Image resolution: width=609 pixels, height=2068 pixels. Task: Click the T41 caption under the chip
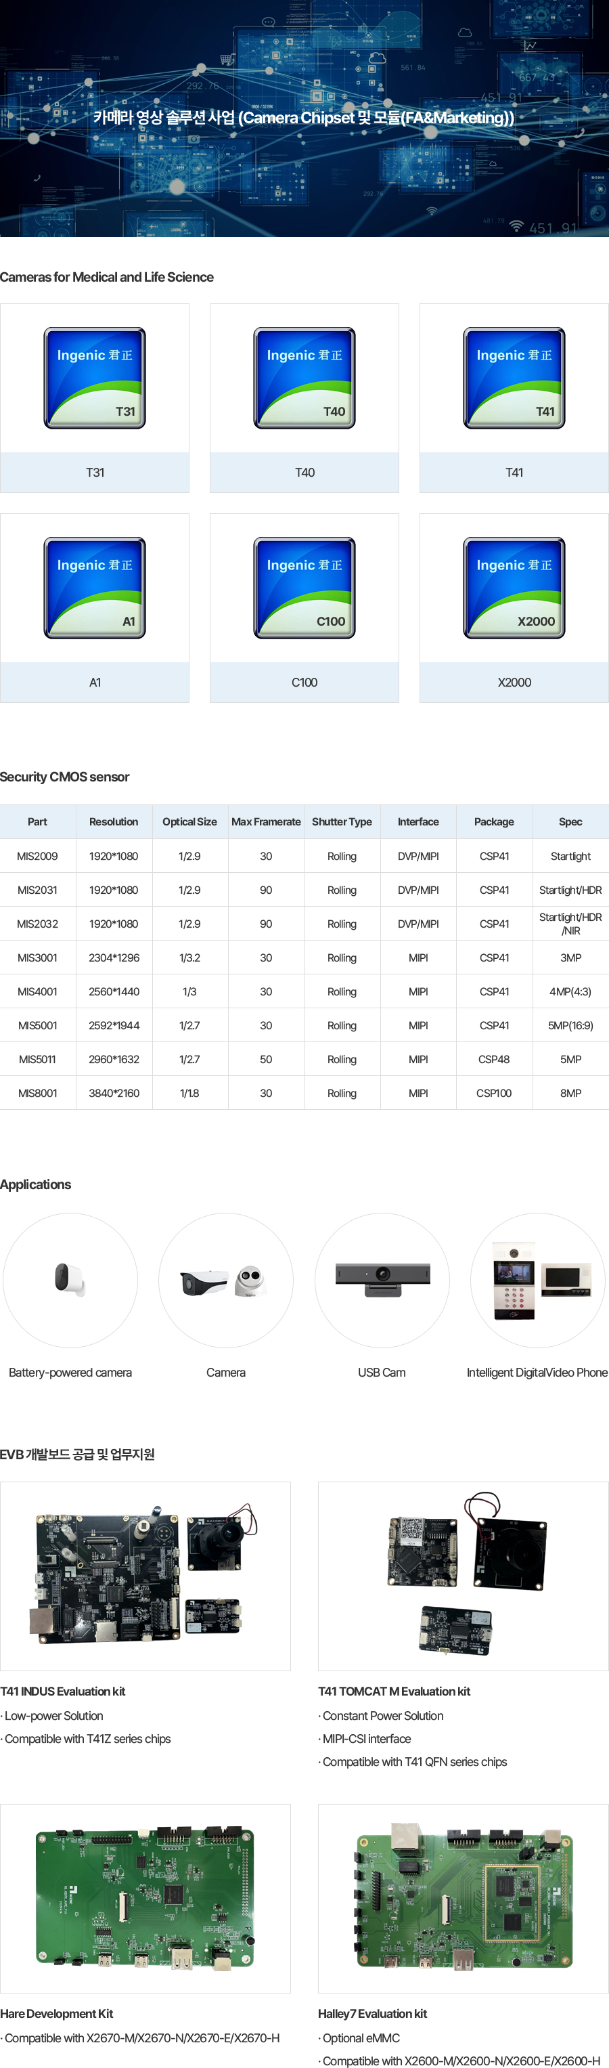click(x=514, y=473)
